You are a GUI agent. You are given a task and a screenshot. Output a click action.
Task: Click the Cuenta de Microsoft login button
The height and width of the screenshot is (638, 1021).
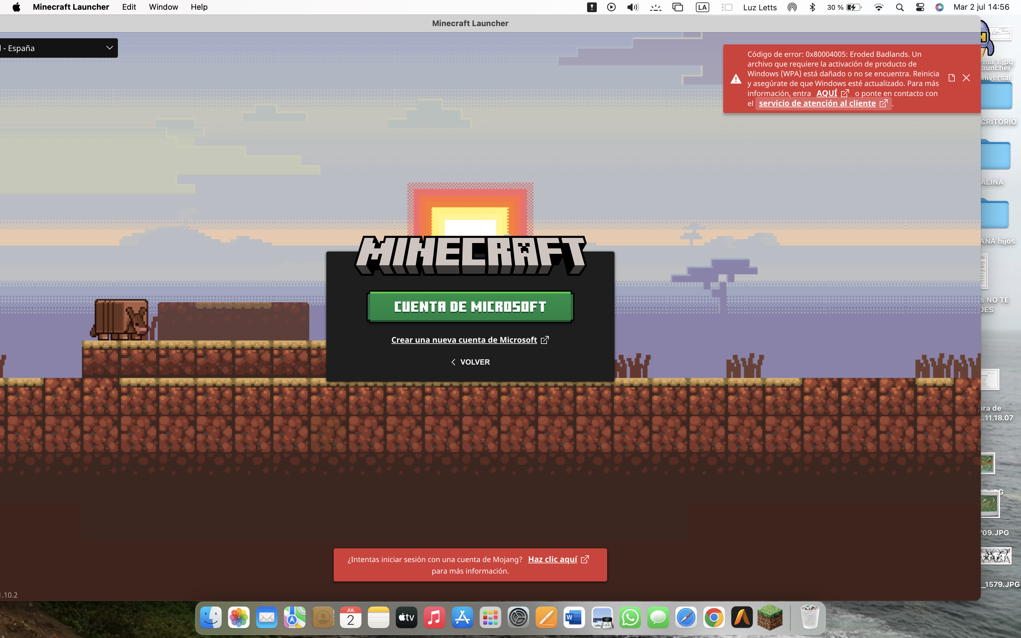[x=470, y=307]
